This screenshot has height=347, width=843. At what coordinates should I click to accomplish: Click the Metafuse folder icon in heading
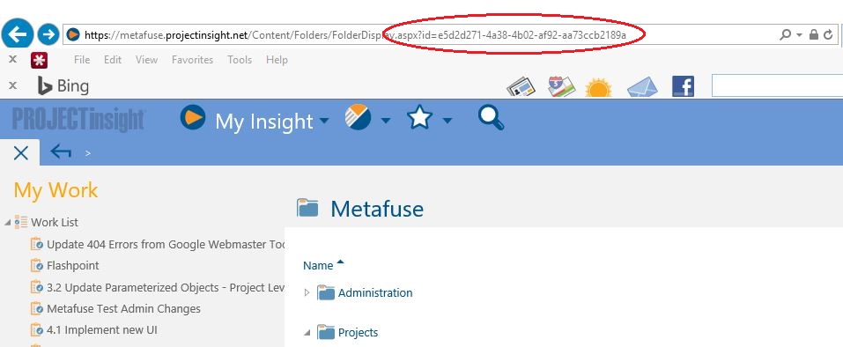(308, 208)
